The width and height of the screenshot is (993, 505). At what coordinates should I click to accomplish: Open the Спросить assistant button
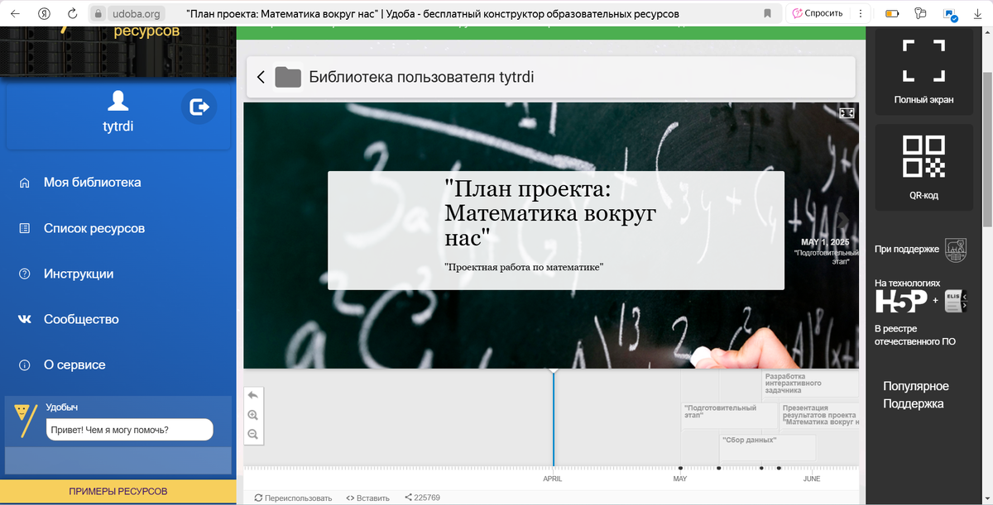click(x=817, y=13)
